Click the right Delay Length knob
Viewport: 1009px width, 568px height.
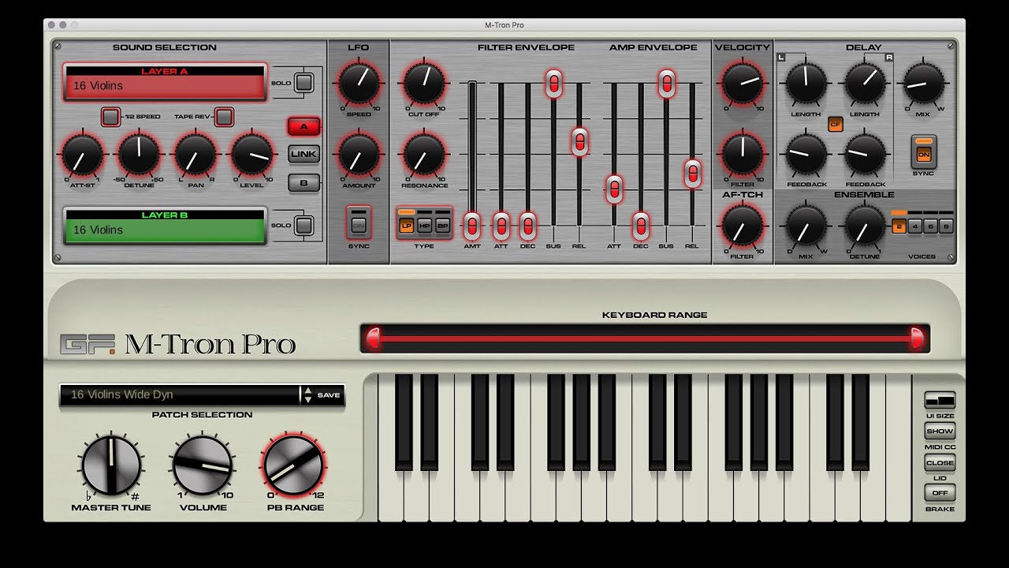click(865, 84)
